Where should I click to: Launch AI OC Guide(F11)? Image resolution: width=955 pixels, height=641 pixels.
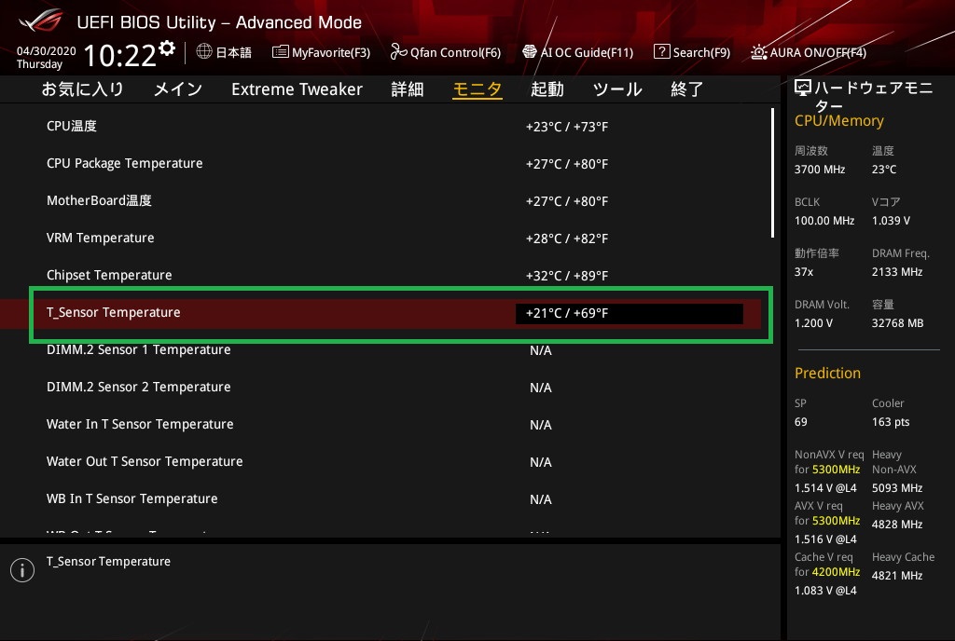coord(578,52)
